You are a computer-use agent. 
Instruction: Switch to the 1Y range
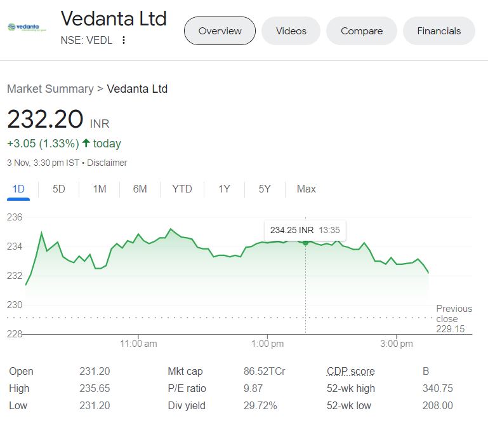224,189
